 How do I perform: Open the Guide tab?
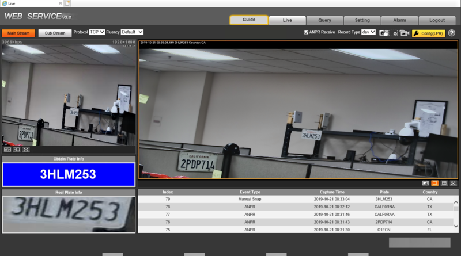point(249,20)
